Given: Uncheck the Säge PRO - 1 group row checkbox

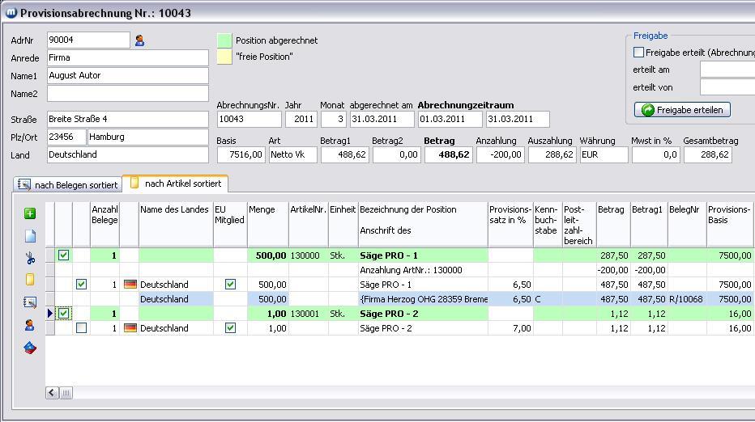Looking at the screenshot, I should [63, 255].
